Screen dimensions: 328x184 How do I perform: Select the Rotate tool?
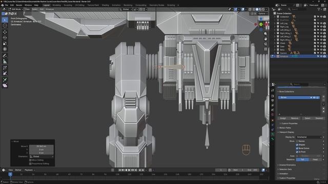point(5,38)
